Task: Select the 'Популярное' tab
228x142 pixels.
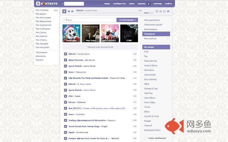Action: [156, 33]
